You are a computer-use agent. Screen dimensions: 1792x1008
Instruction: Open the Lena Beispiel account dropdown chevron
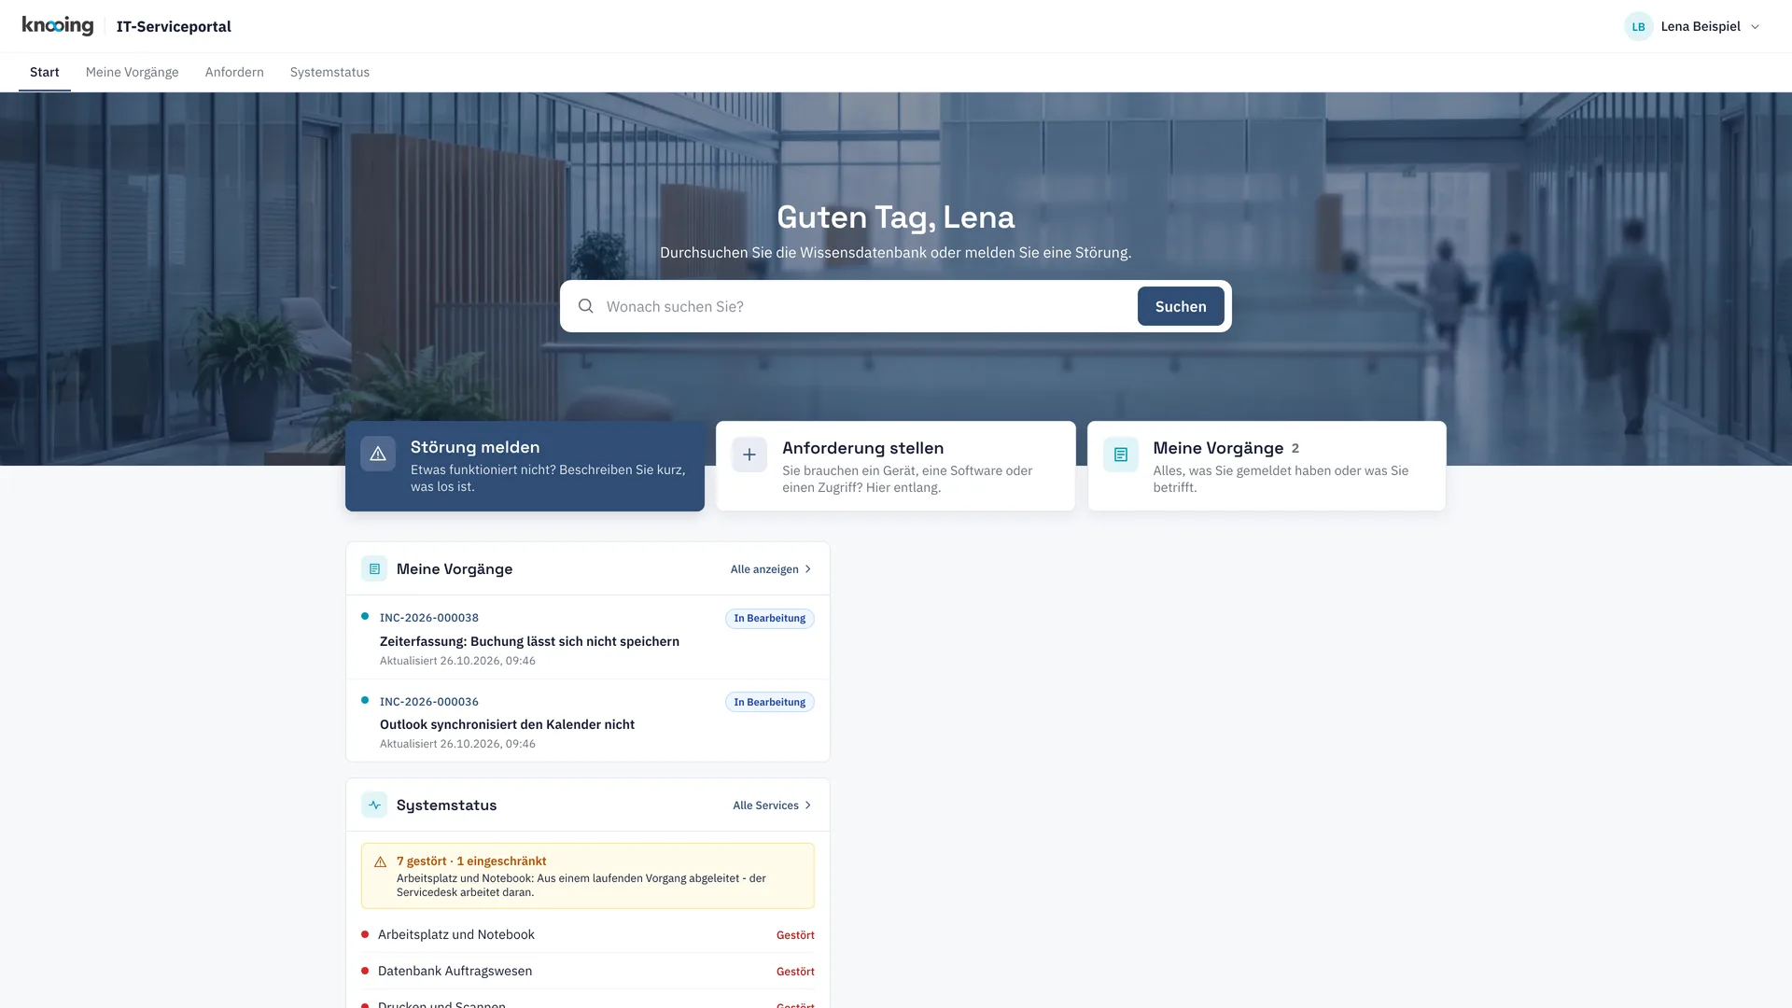click(x=1755, y=26)
